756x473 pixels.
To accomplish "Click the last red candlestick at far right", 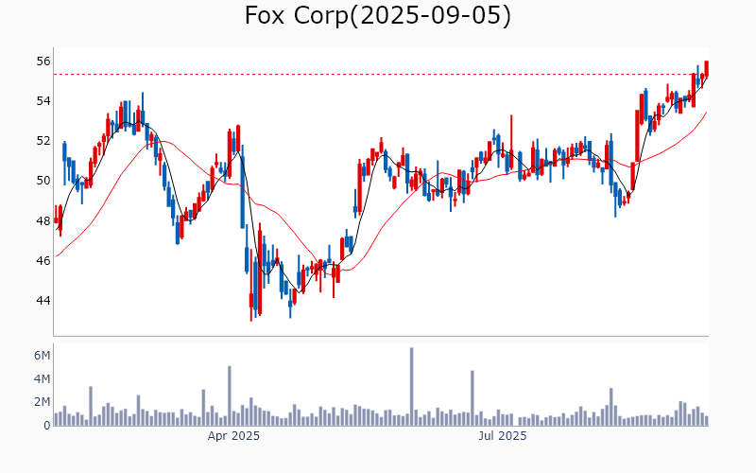I will pyautogui.click(x=706, y=68).
